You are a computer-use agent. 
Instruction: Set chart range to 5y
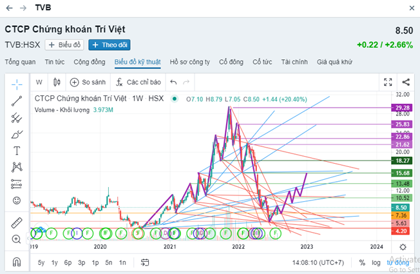[41, 262]
